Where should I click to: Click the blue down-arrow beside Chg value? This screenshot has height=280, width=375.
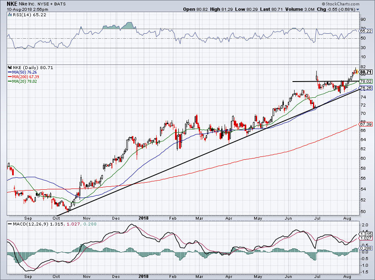(358, 10)
